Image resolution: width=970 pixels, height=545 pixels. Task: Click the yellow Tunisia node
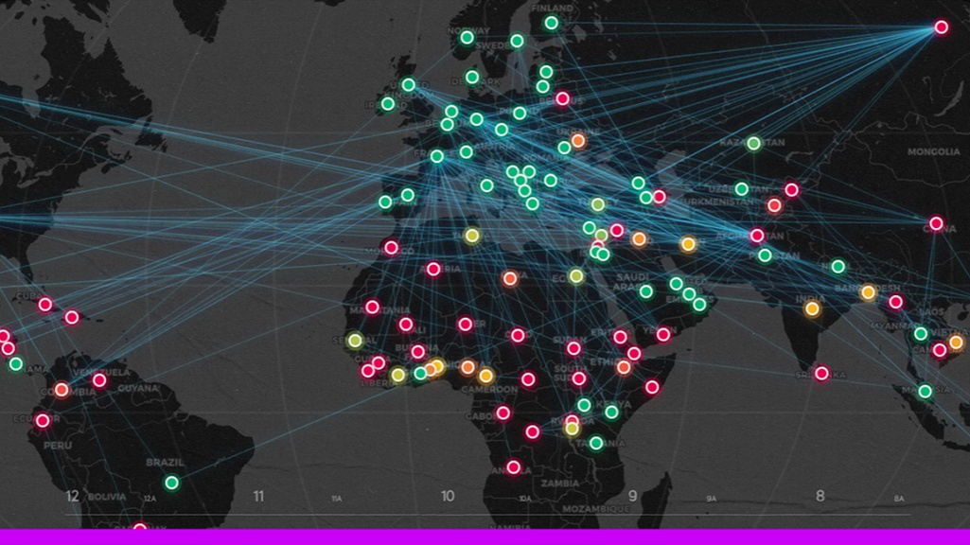[x=472, y=236]
